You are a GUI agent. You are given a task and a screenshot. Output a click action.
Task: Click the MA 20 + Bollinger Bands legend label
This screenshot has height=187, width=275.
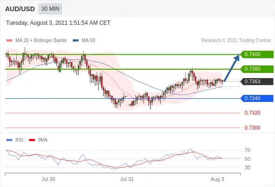(41, 41)
